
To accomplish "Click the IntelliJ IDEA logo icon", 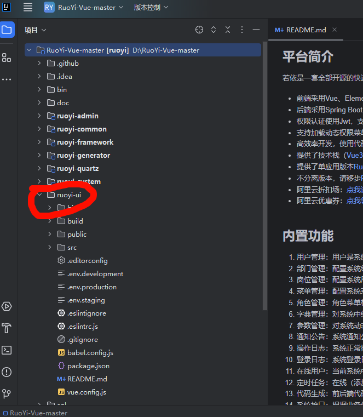I will pyautogui.click(x=7, y=7).
